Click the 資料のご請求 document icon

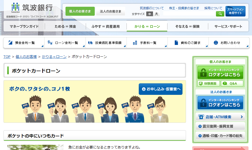(176, 43)
